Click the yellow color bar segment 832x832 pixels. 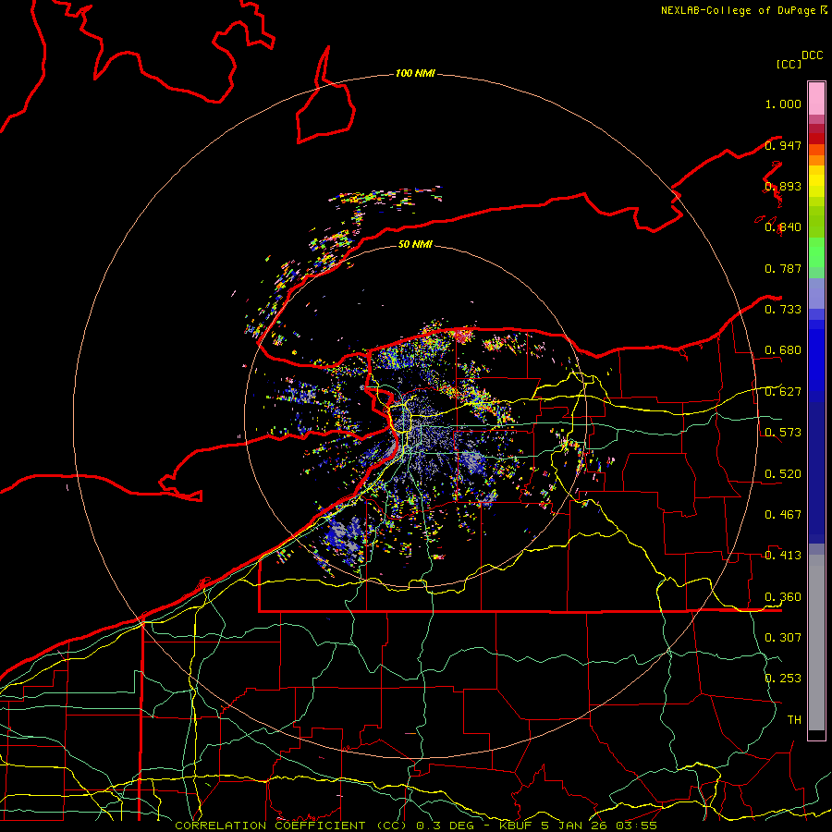click(816, 181)
